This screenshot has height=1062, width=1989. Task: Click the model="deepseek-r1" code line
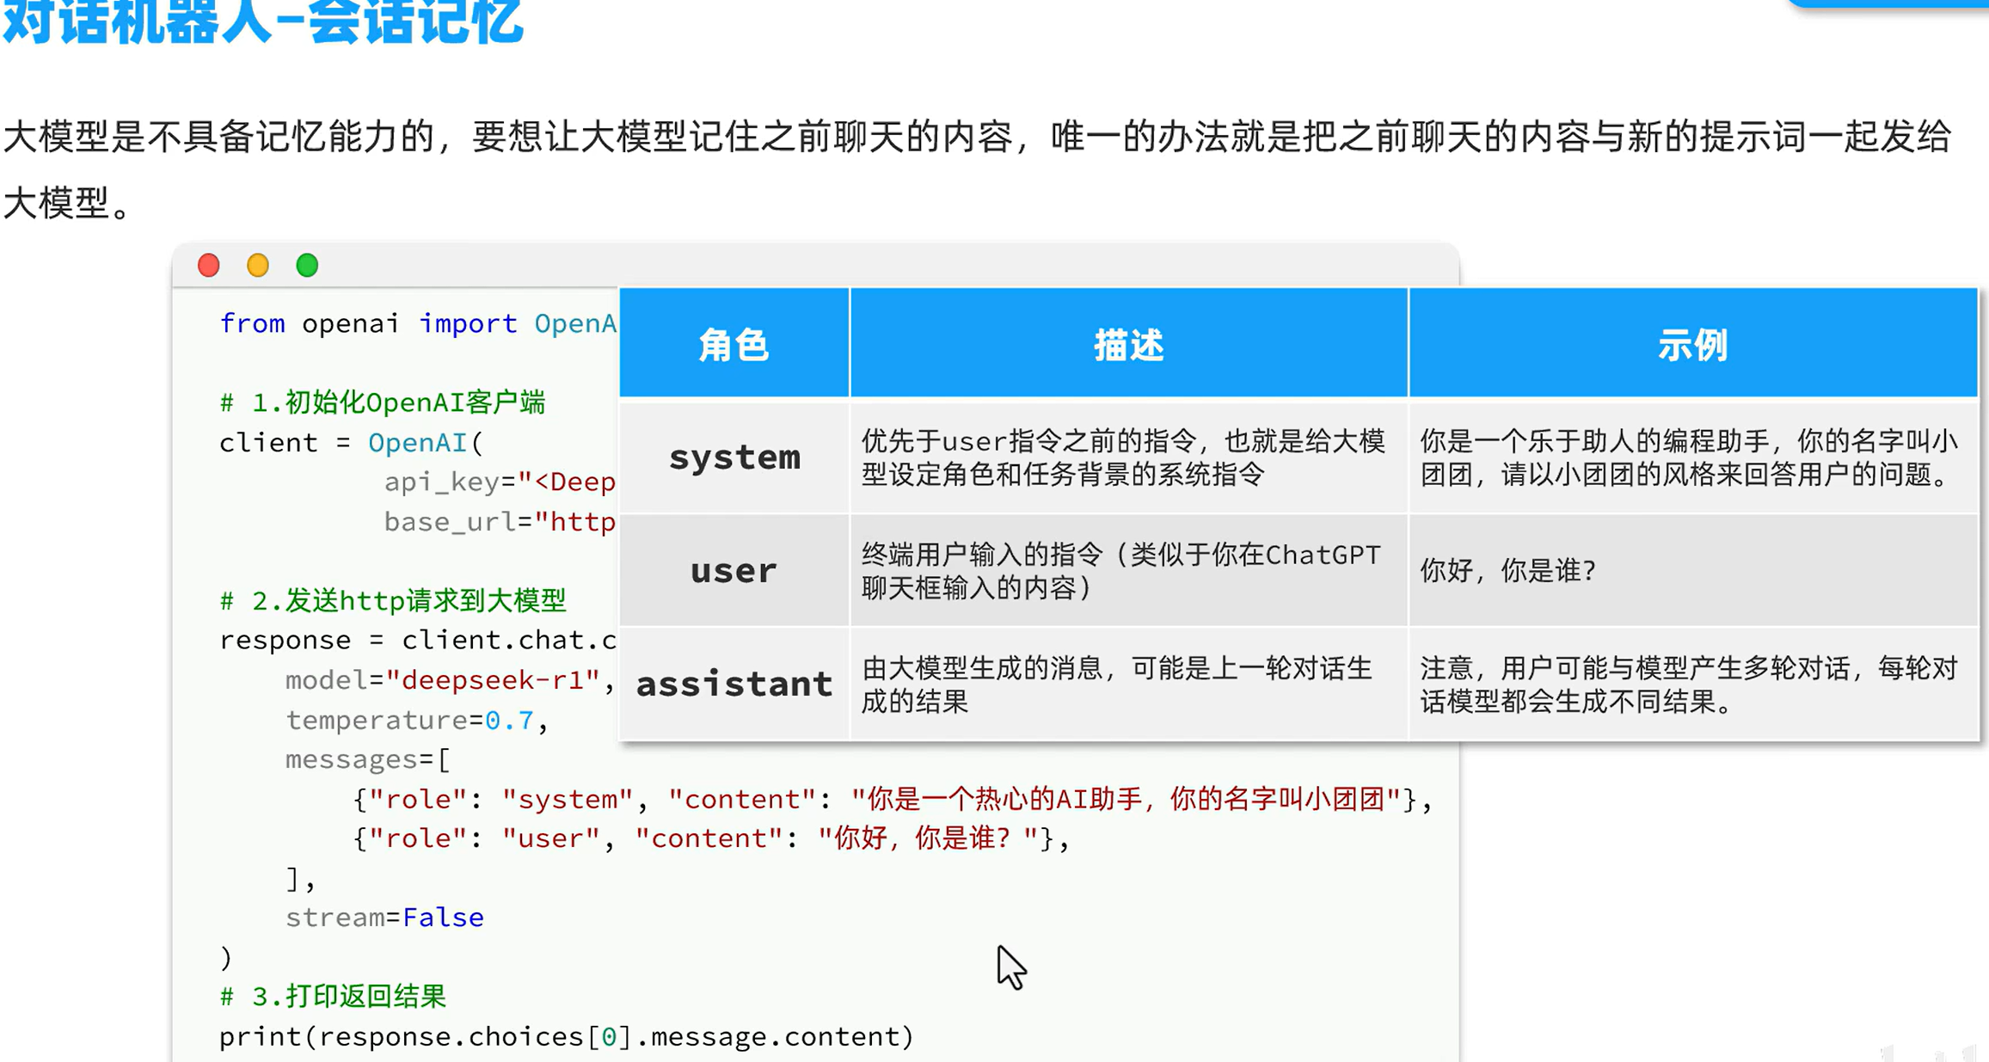click(450, 680)
